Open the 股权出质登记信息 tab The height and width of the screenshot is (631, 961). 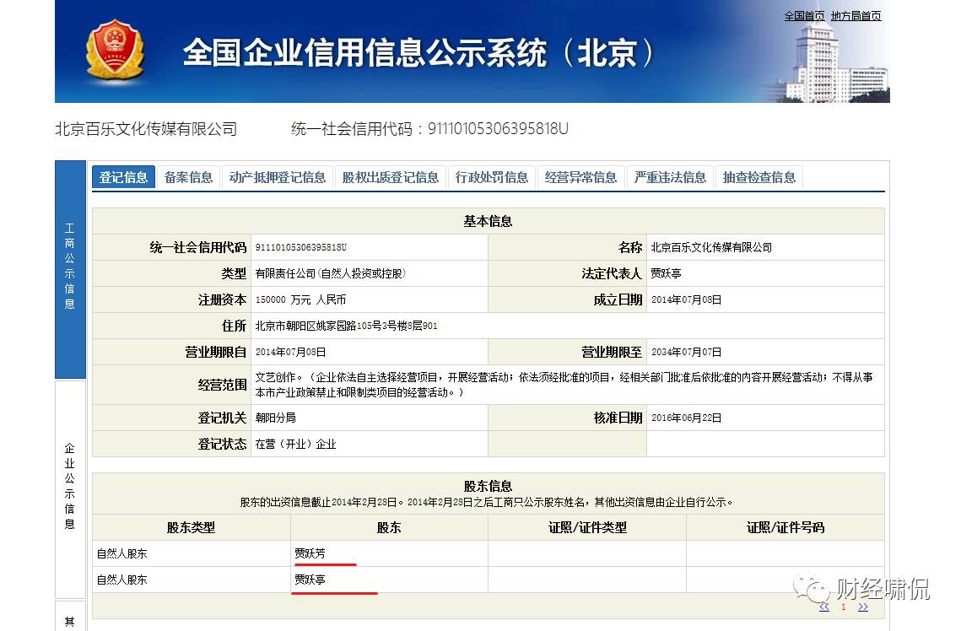(x=391, y=177)
